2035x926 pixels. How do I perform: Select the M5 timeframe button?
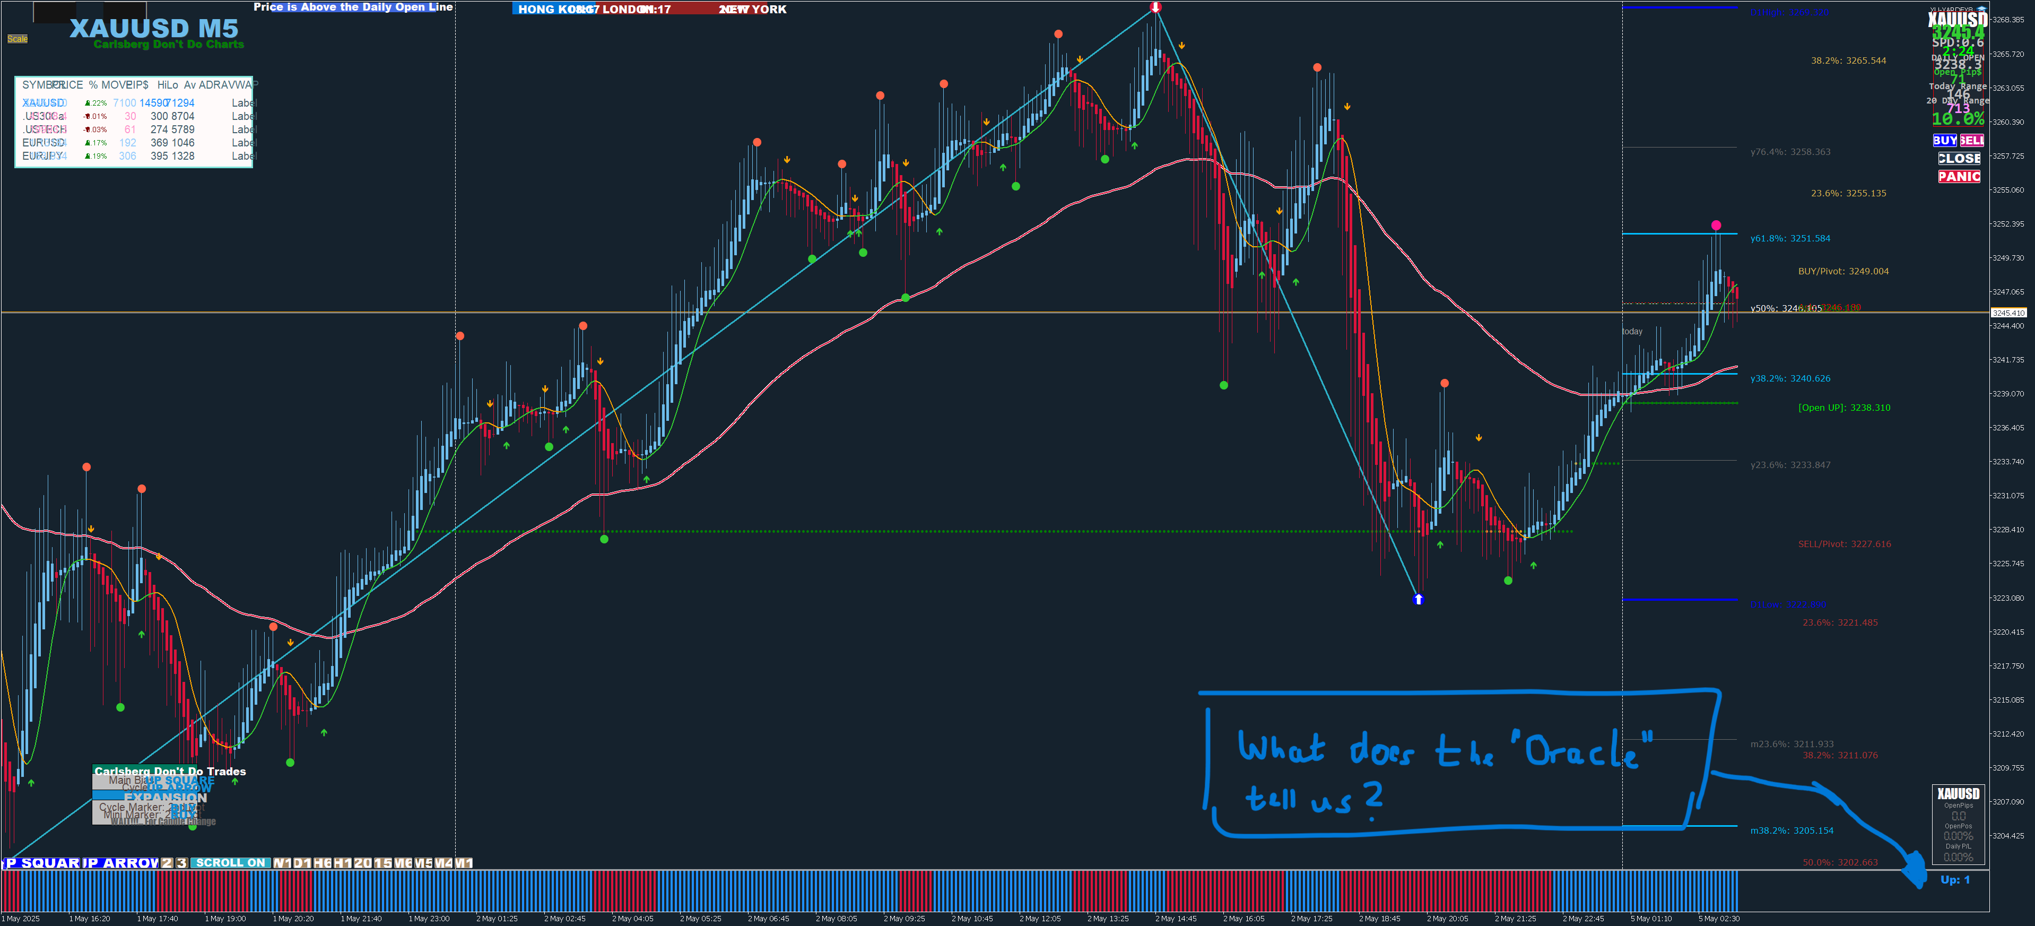(x=423, y=863)
